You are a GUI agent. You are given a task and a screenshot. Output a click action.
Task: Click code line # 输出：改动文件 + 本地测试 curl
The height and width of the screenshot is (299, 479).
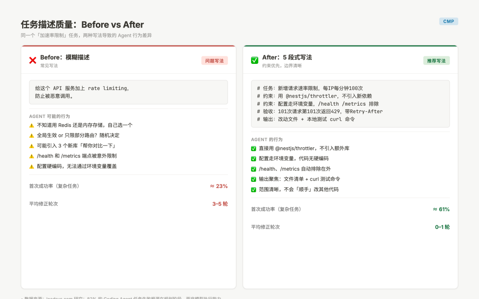(x=306, y=119)
